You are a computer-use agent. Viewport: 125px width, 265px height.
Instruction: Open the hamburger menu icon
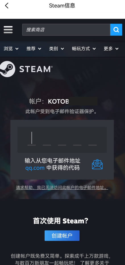coord(8,30)
